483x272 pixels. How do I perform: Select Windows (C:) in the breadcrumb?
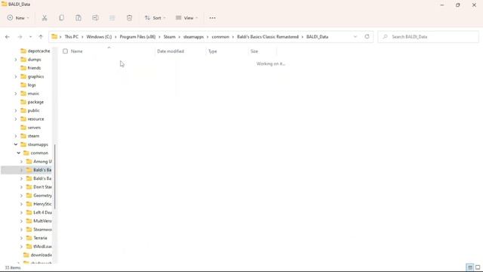tap(99, 37)
